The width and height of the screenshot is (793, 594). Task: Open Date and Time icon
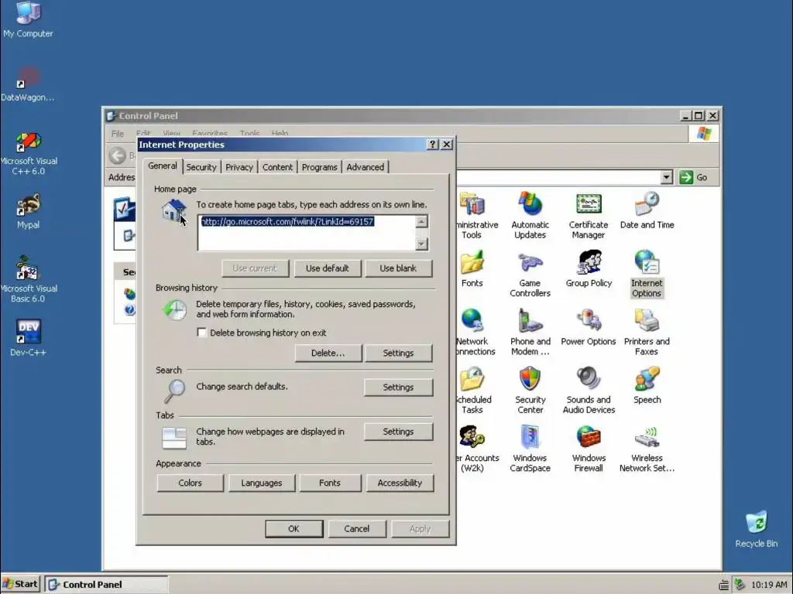[647, 210]
